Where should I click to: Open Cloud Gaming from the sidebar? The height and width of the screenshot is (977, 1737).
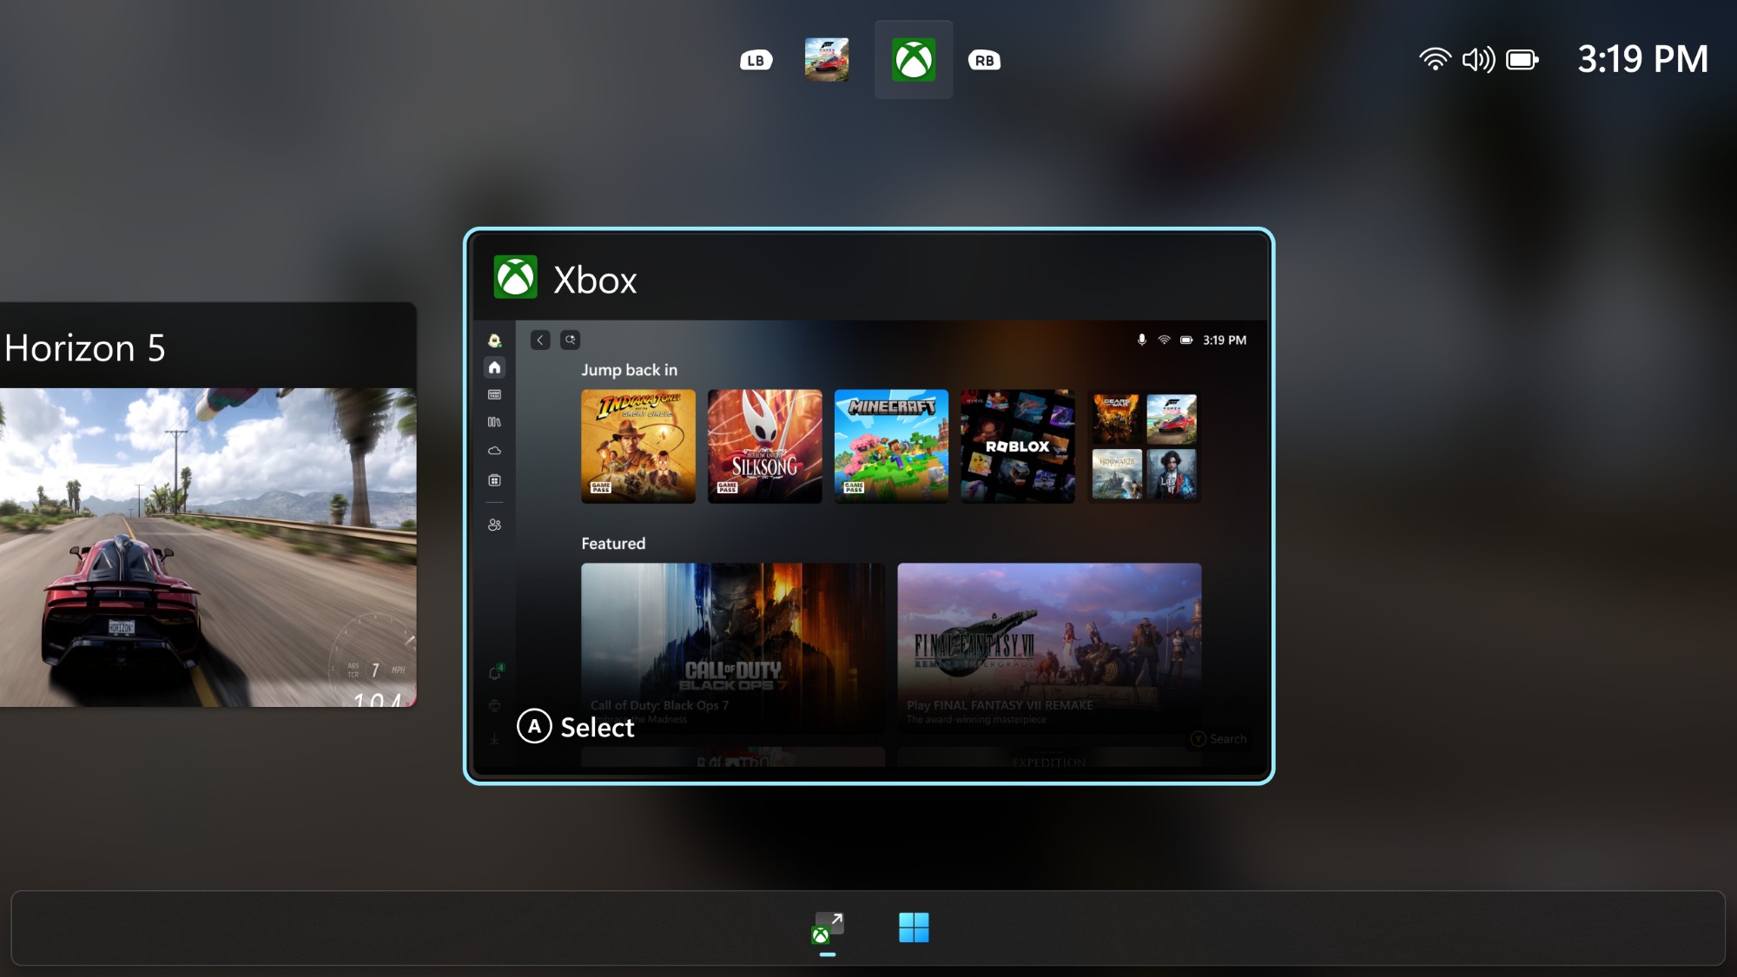click(x=494, y=450)
